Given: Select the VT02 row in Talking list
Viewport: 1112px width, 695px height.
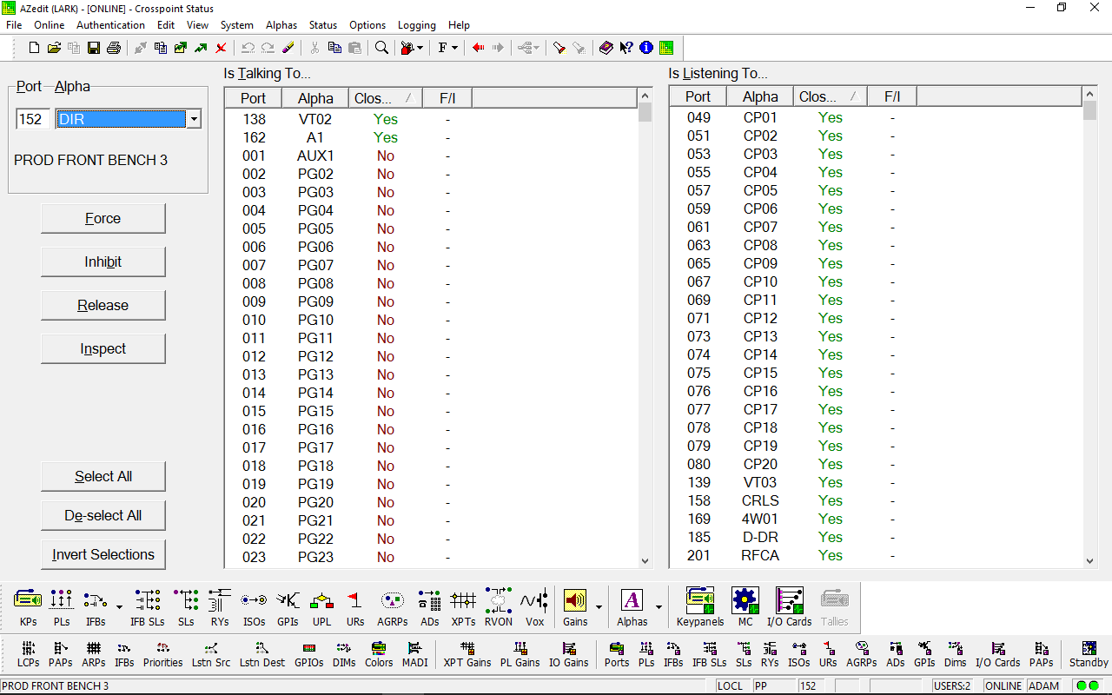Looking at the screenshot, I should (x=431, y=119).
